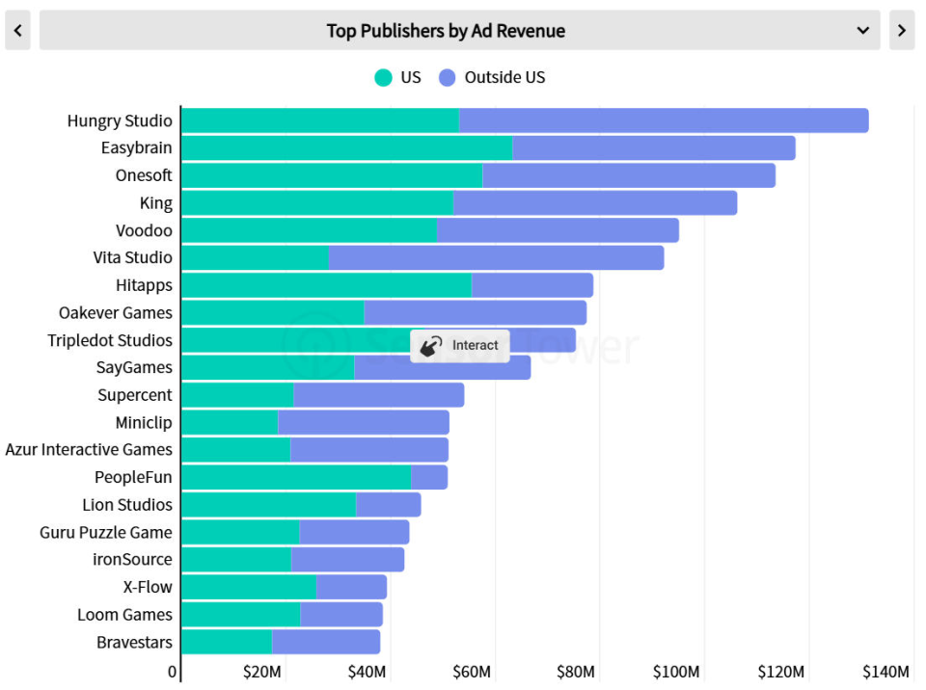Go to the previous chart with left arrow
Image resolution: width=926 pixels, height=690 pixels.
tap(17, 30)
